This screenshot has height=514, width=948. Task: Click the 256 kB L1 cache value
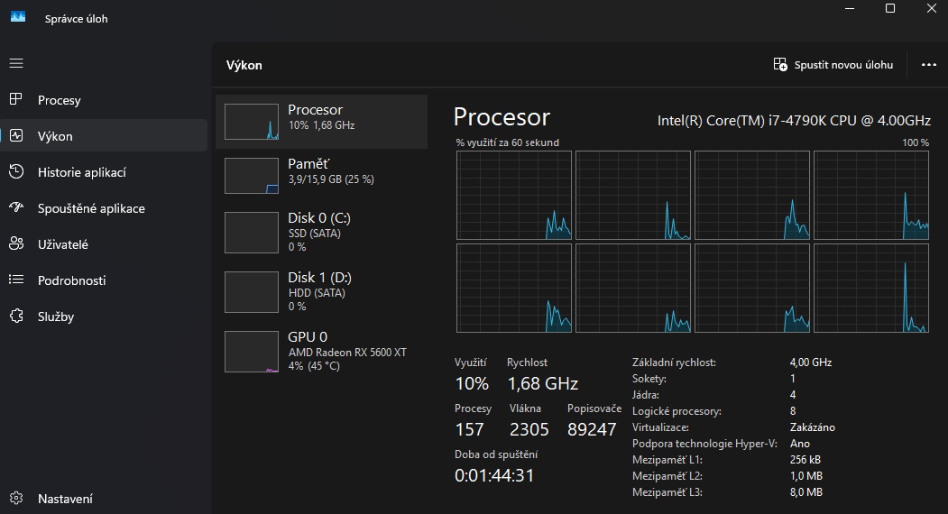click(805, 460)
